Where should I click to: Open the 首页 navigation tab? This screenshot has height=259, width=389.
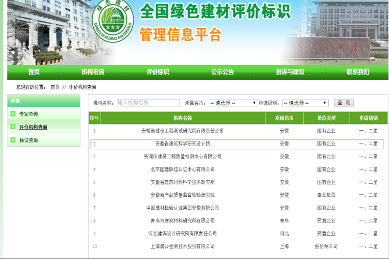click(34, 72)
